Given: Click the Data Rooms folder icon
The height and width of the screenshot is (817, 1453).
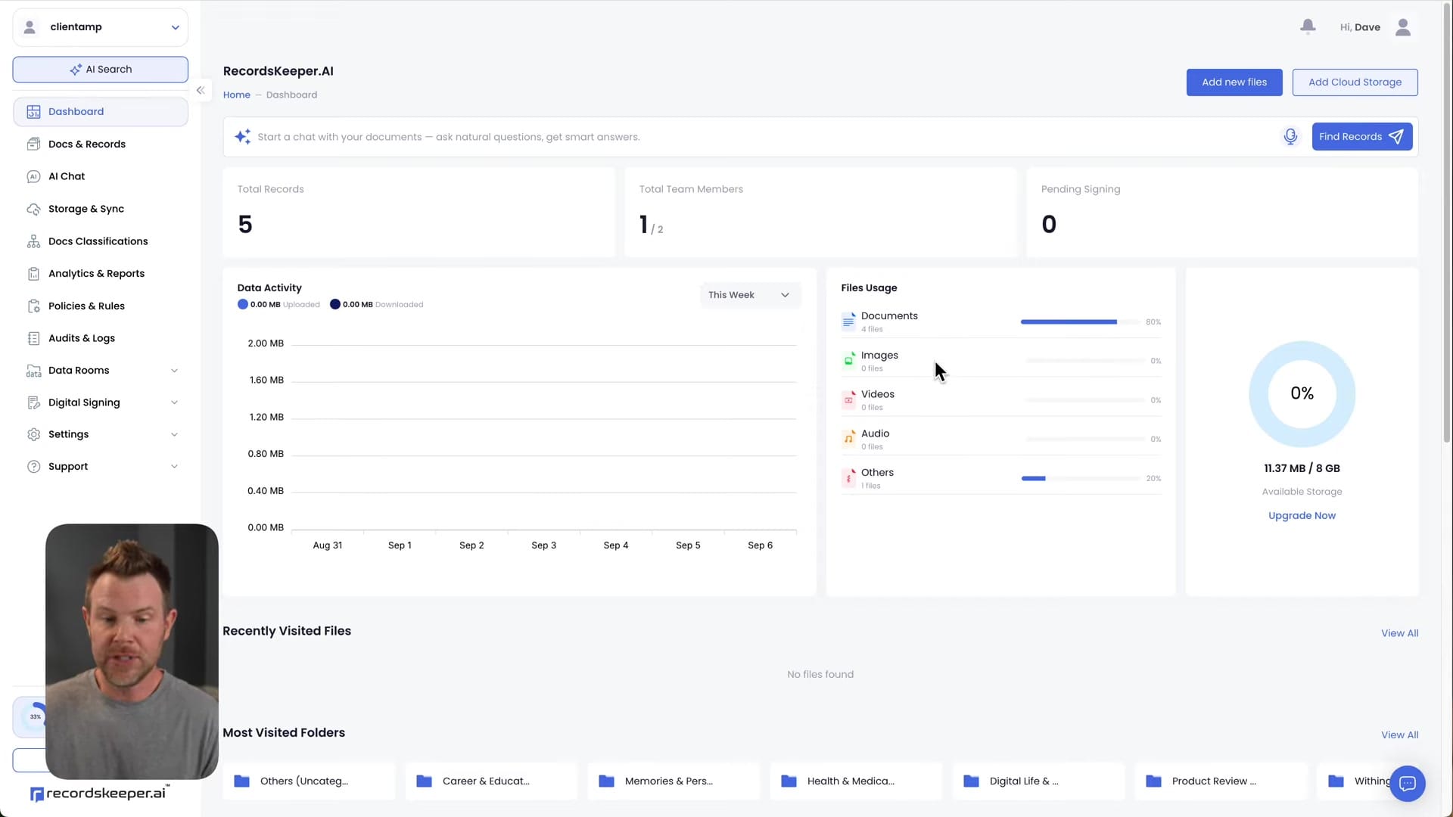Looking at the screenshot, I should pyautogui.click(x=33, y=371).
